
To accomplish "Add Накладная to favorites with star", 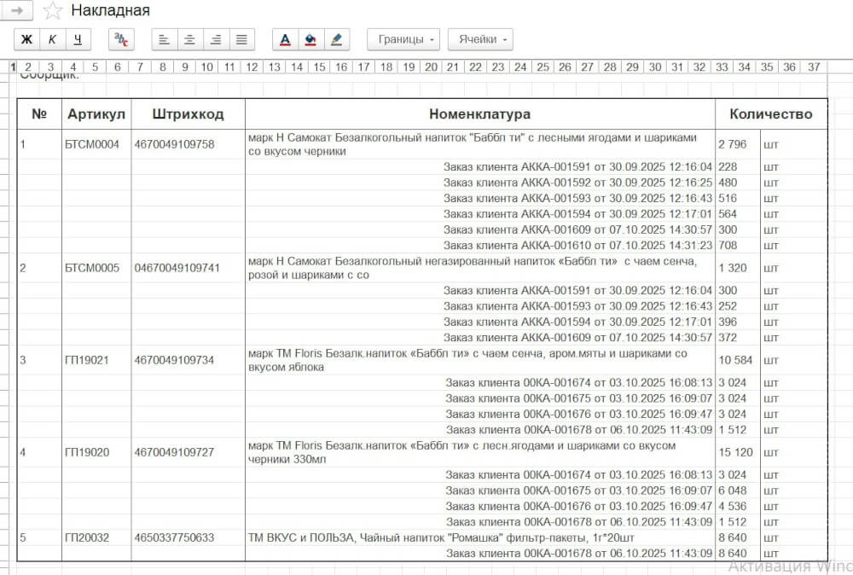I will tap(53, 10).
